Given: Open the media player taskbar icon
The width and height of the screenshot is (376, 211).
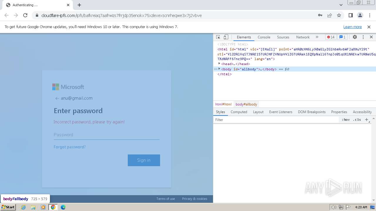Looking at the screenshot, I should [43, 207].
